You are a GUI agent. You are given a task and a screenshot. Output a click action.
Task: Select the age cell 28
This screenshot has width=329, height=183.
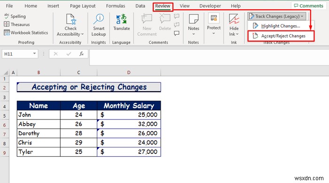pos(78,133)
